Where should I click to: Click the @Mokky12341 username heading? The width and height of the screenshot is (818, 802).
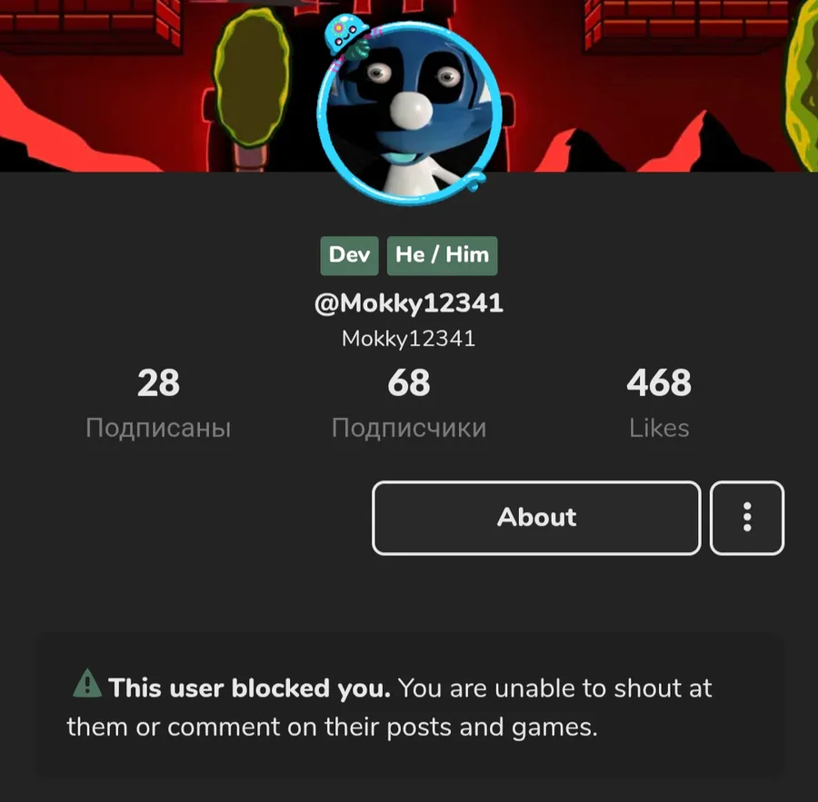coord(408,303)
